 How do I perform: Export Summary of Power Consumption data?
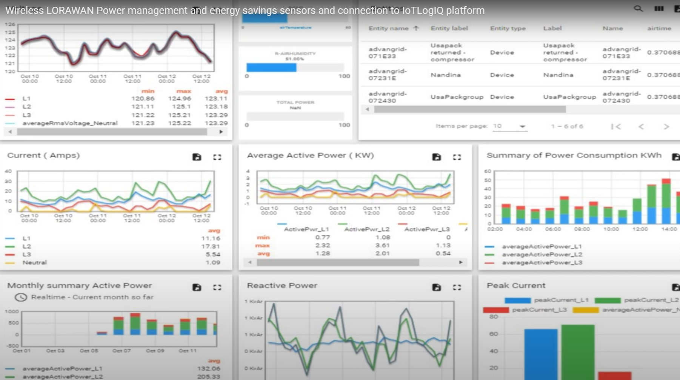pos(676,157)
